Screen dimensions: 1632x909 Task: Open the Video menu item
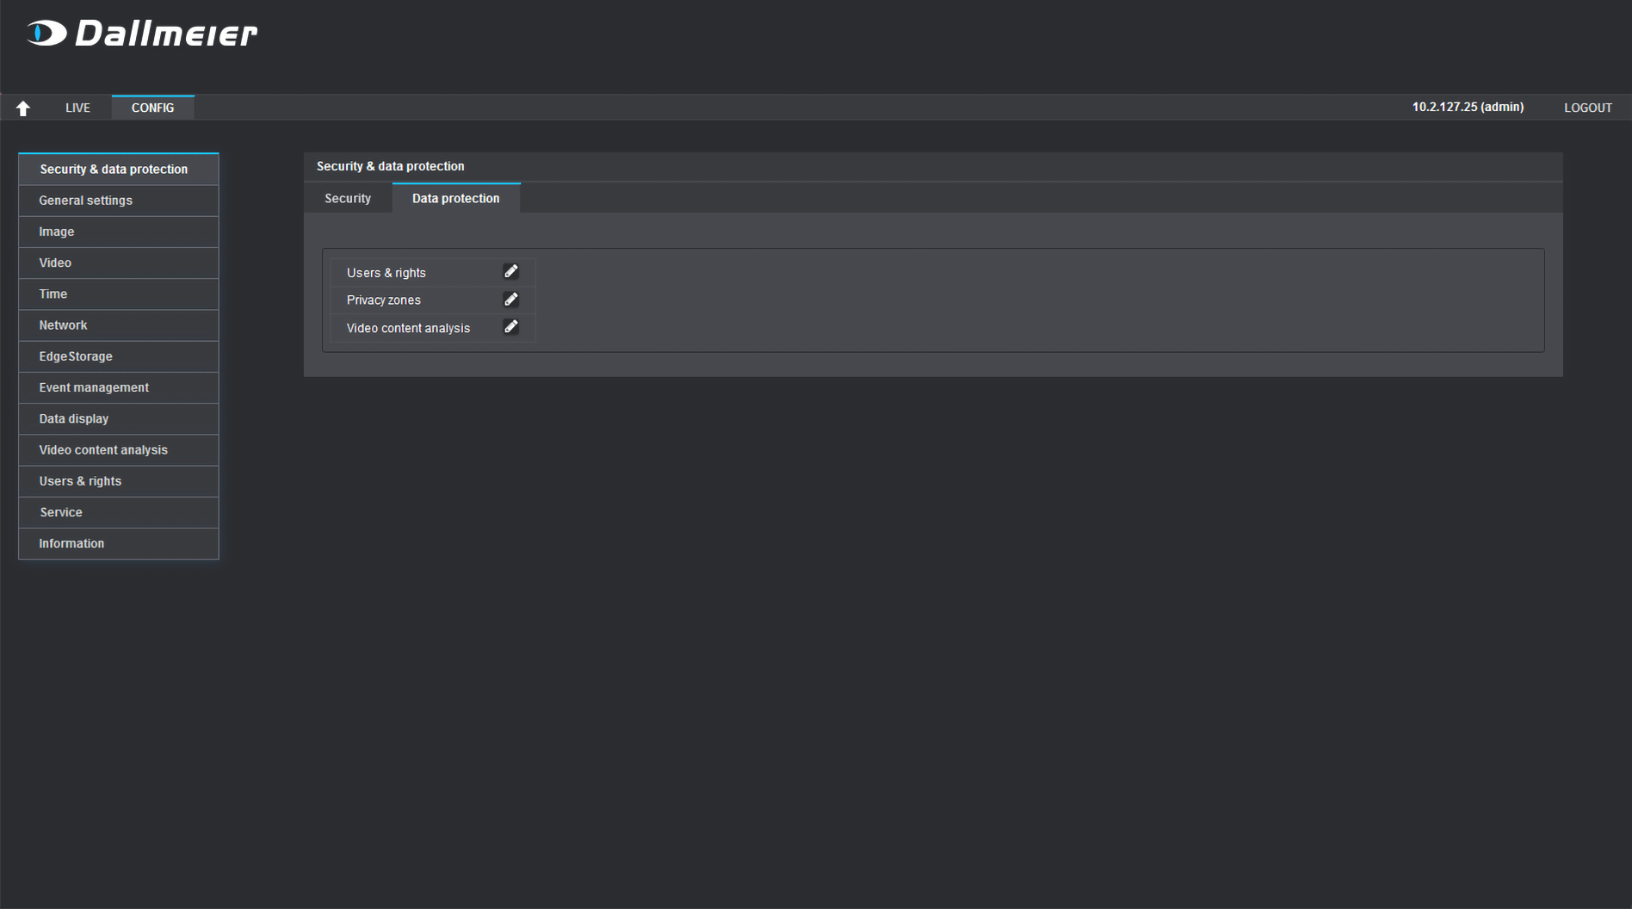pyautogui.click(x=55, y=263)
